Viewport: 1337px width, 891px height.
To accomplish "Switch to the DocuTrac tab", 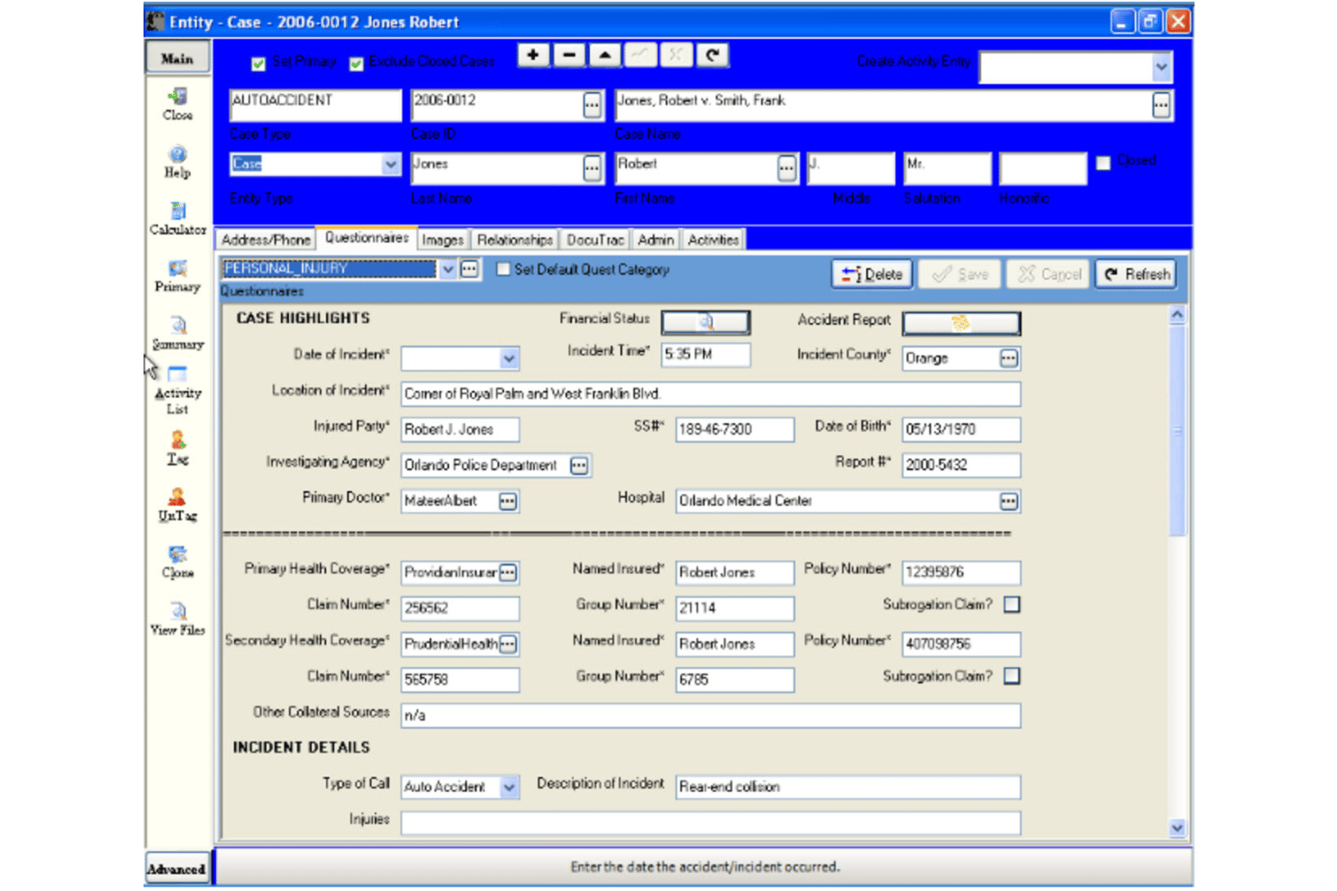I will coord(595,239).
